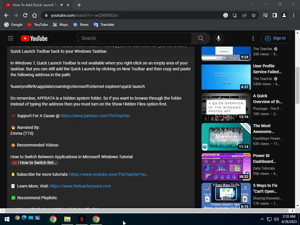Viewport: 300px width, 225px height.
Task: Reload the current YouTube page
Action: 25,15
